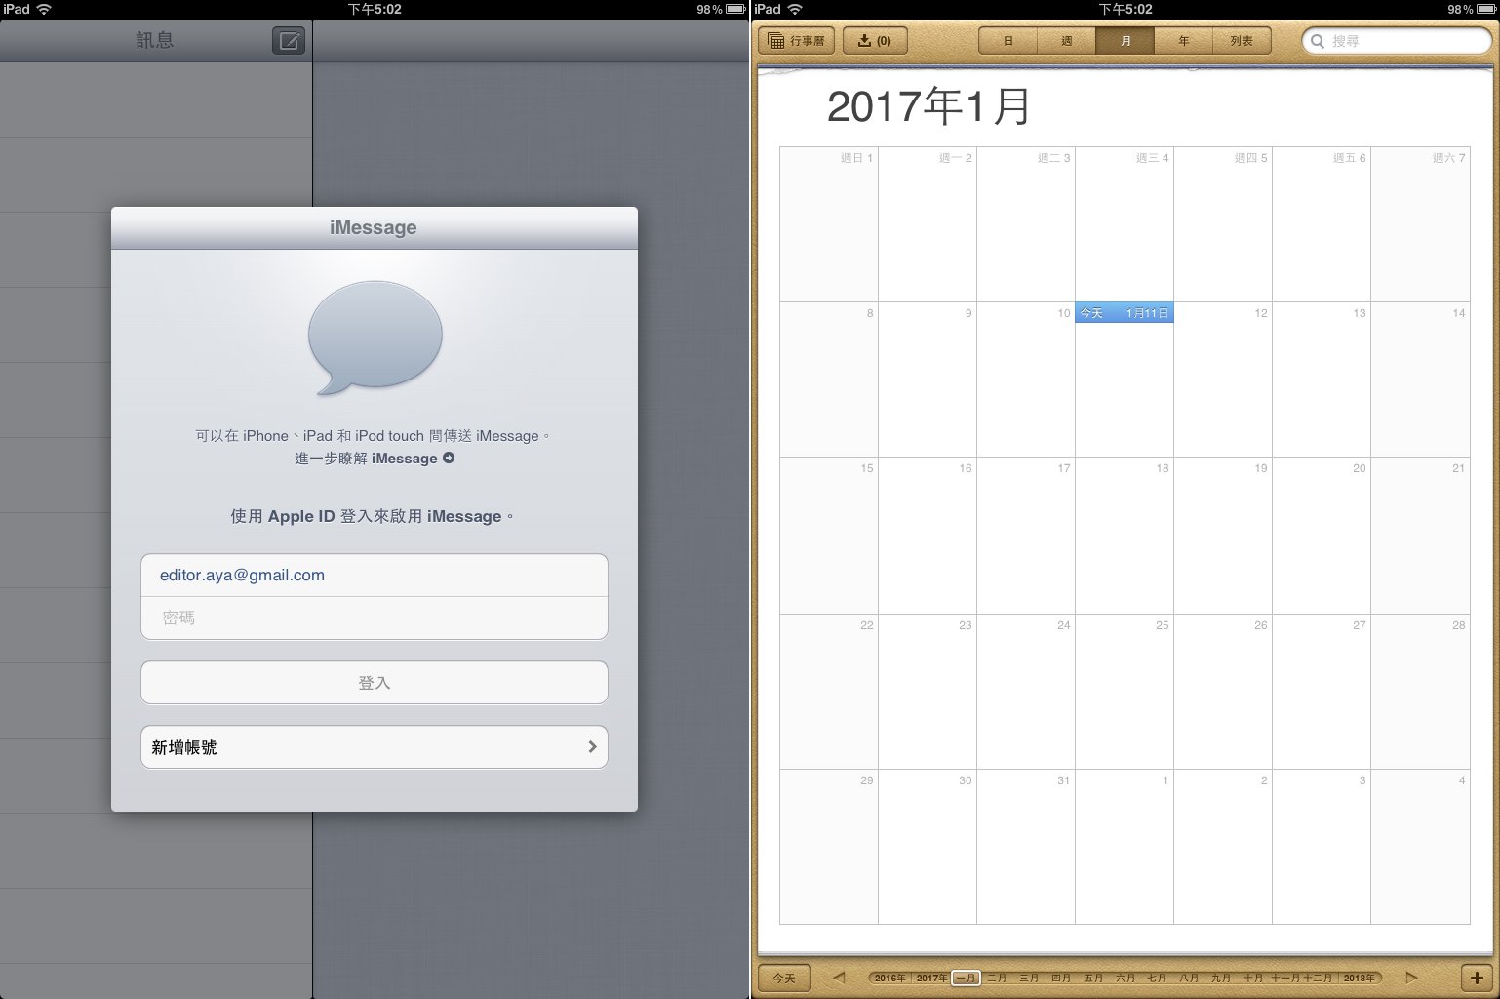The image size is (1500, 999).
Task: Select January 18 in the calendar grid
Action: click(1125, 536)
